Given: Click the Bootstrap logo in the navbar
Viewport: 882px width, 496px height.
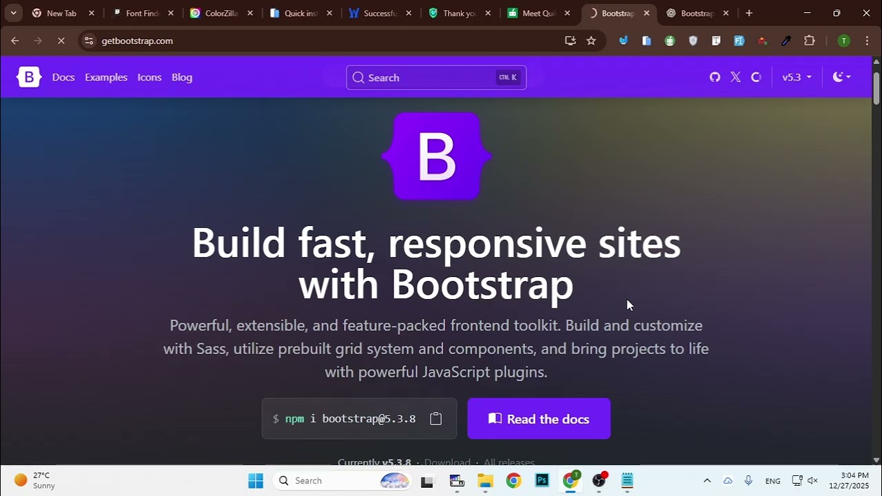Looking at the screenshot, I should [29, 77].
